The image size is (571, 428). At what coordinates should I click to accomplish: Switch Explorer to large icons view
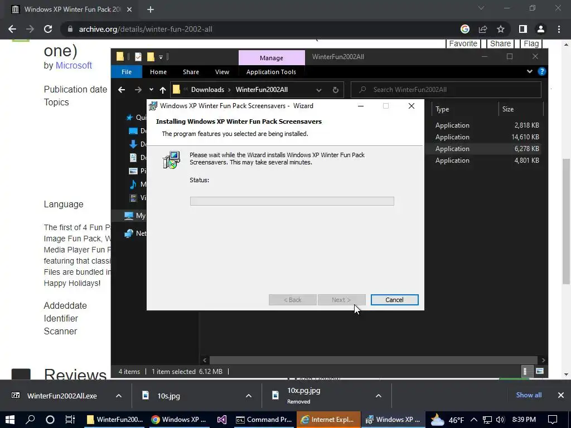pyautogui.click(x=539, y=371)
